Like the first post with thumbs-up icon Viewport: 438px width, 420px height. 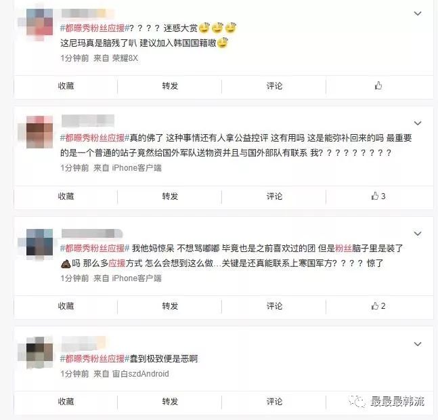[378, 85]
